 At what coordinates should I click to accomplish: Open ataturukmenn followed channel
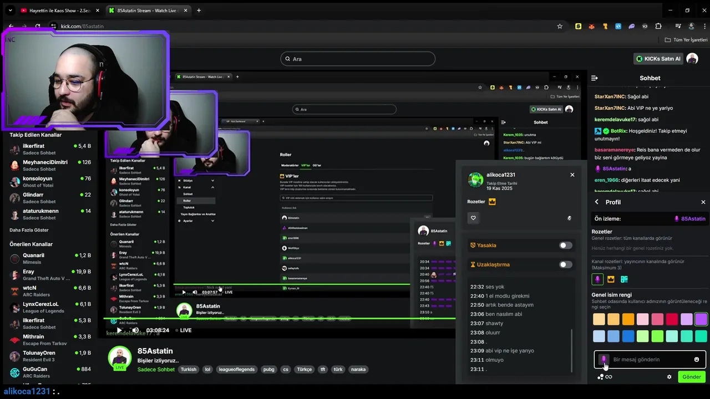point(50,214)
